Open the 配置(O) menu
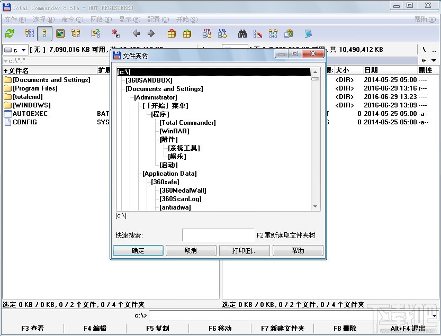Viewport: 441px width, 336px height. coord(158,20)
